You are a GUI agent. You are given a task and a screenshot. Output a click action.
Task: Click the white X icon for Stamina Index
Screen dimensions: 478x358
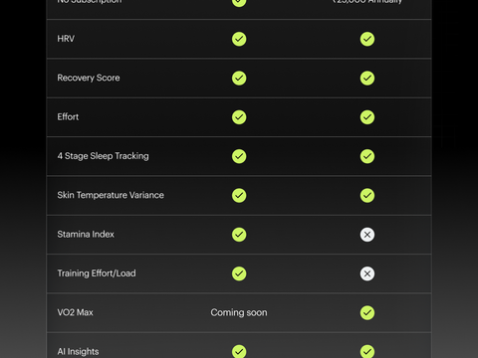tap(367, 235)
